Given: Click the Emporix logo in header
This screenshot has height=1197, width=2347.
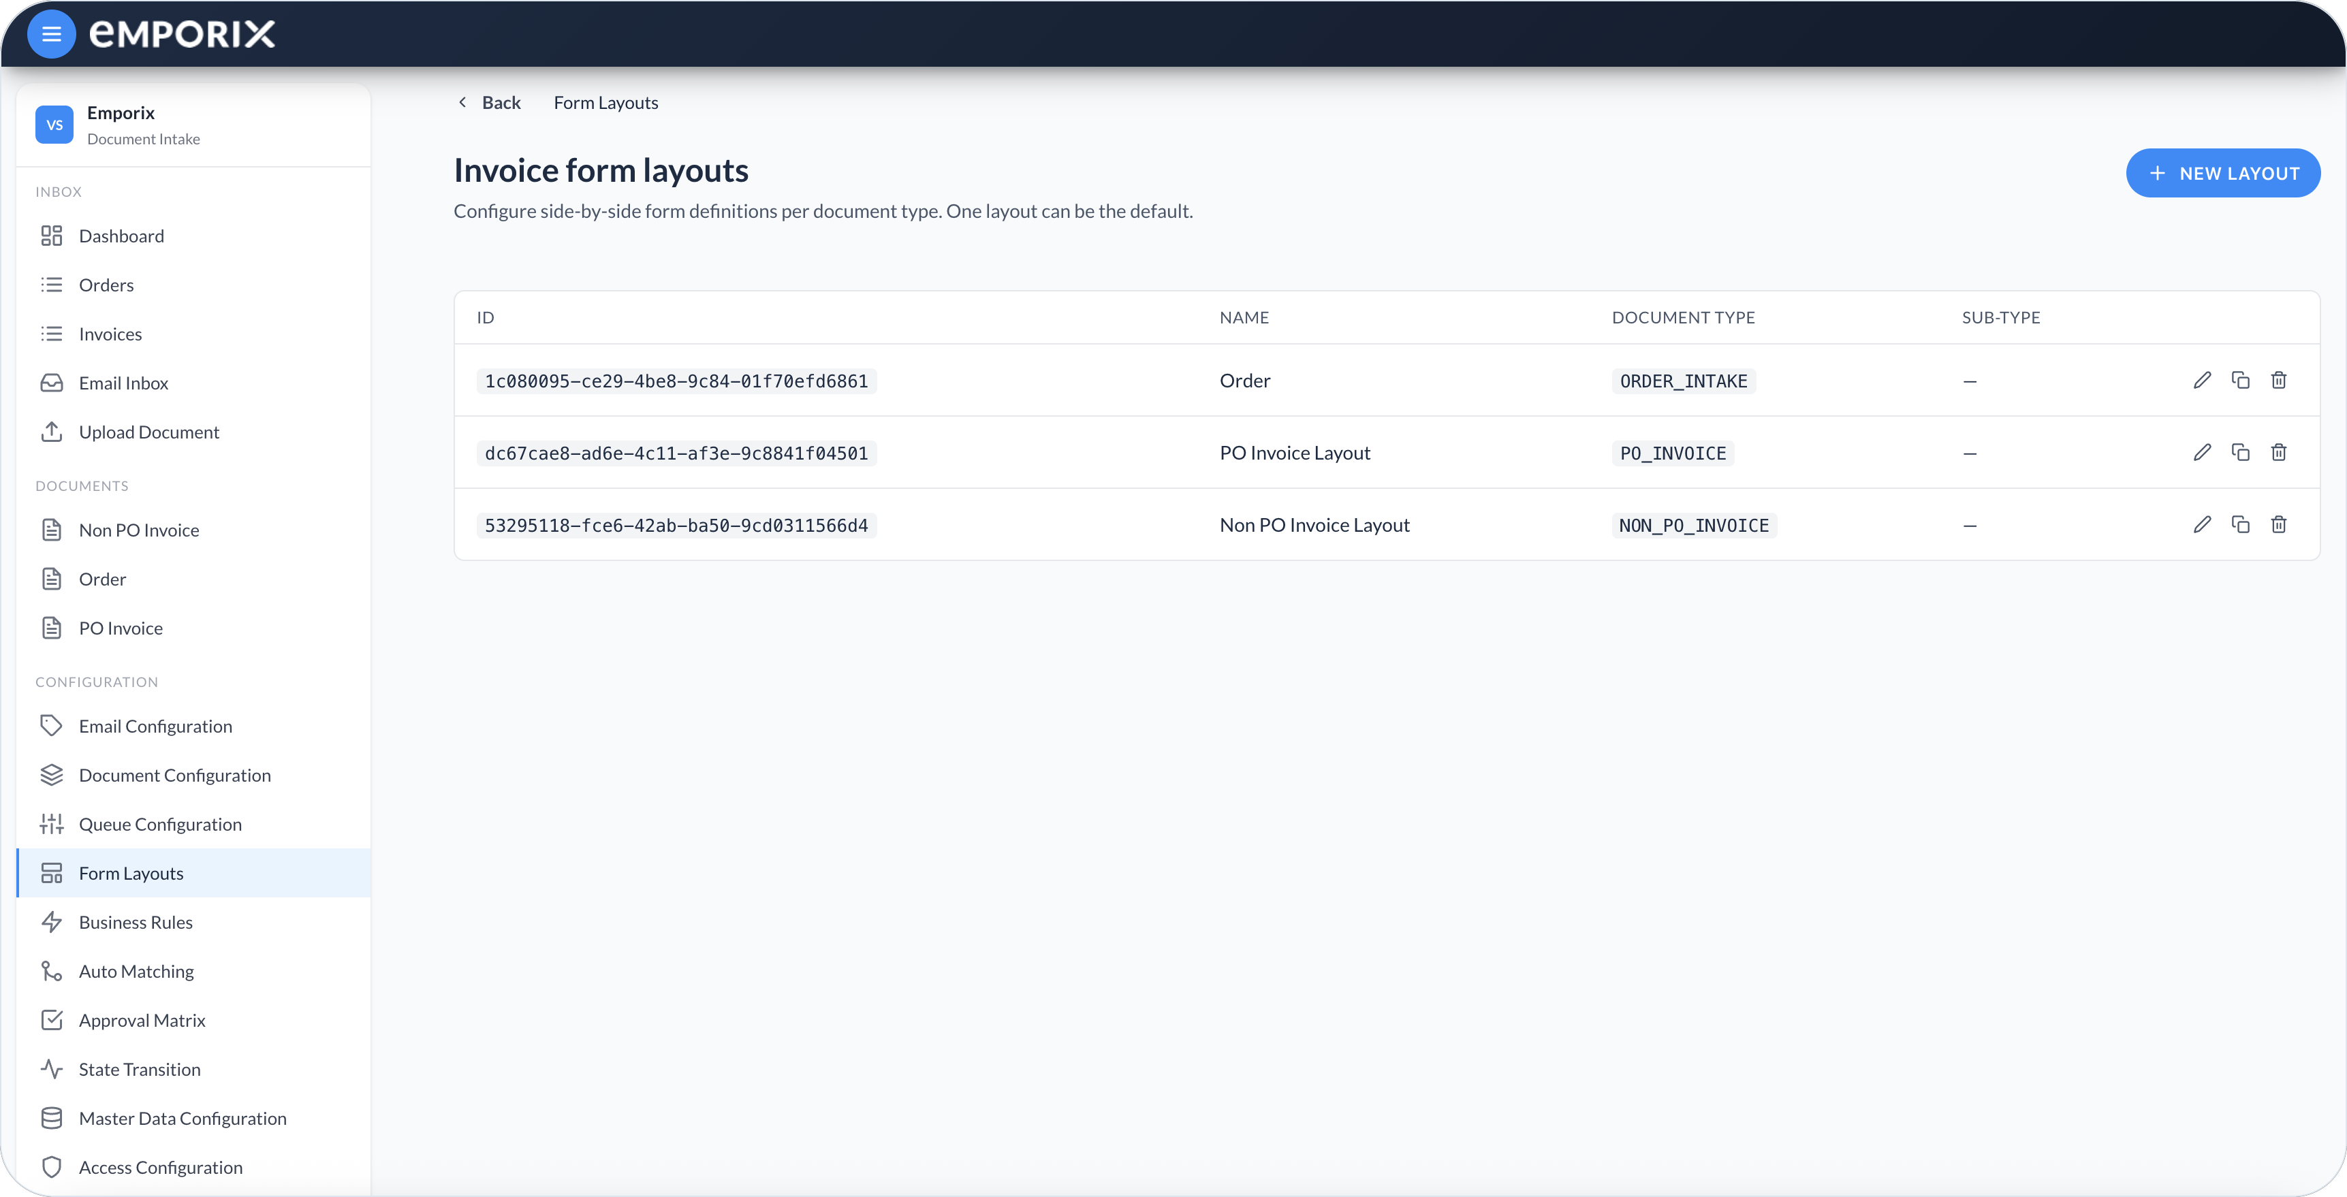Looking at the screenshot, I should click(183, 34).
